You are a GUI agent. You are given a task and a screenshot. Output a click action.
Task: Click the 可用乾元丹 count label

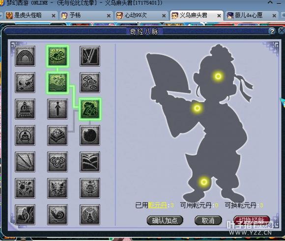point(199,205)
